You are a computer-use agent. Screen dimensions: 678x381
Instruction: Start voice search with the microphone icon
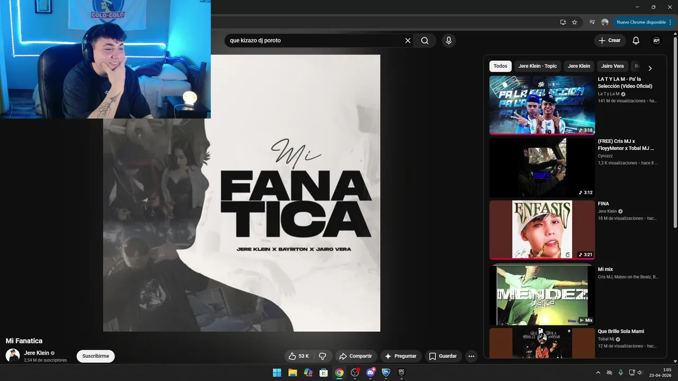[x=449, y=41]
